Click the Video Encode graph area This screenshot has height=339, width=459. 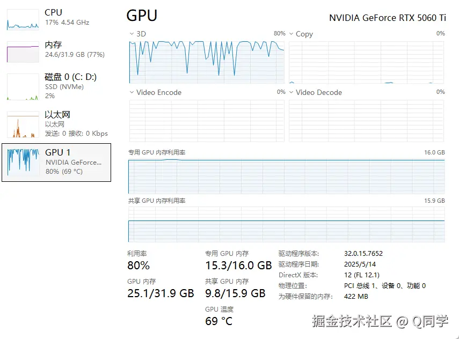coord(207,120)
